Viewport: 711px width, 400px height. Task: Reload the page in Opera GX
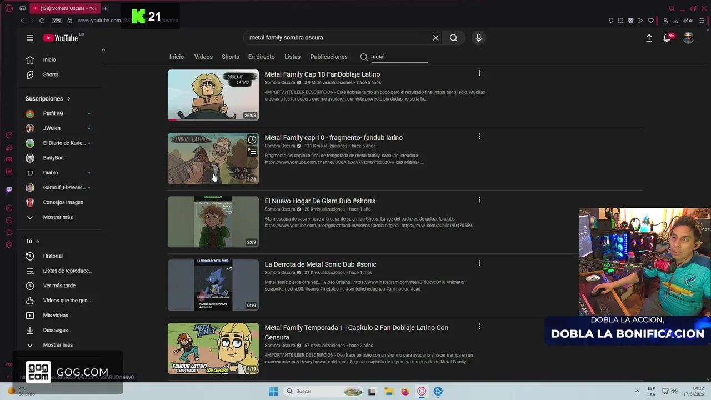click(42, 21)
